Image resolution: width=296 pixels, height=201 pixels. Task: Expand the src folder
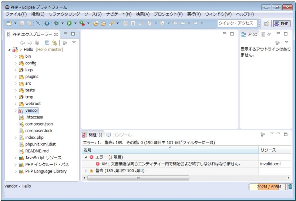pyautogui.click(x=16, y=84)
